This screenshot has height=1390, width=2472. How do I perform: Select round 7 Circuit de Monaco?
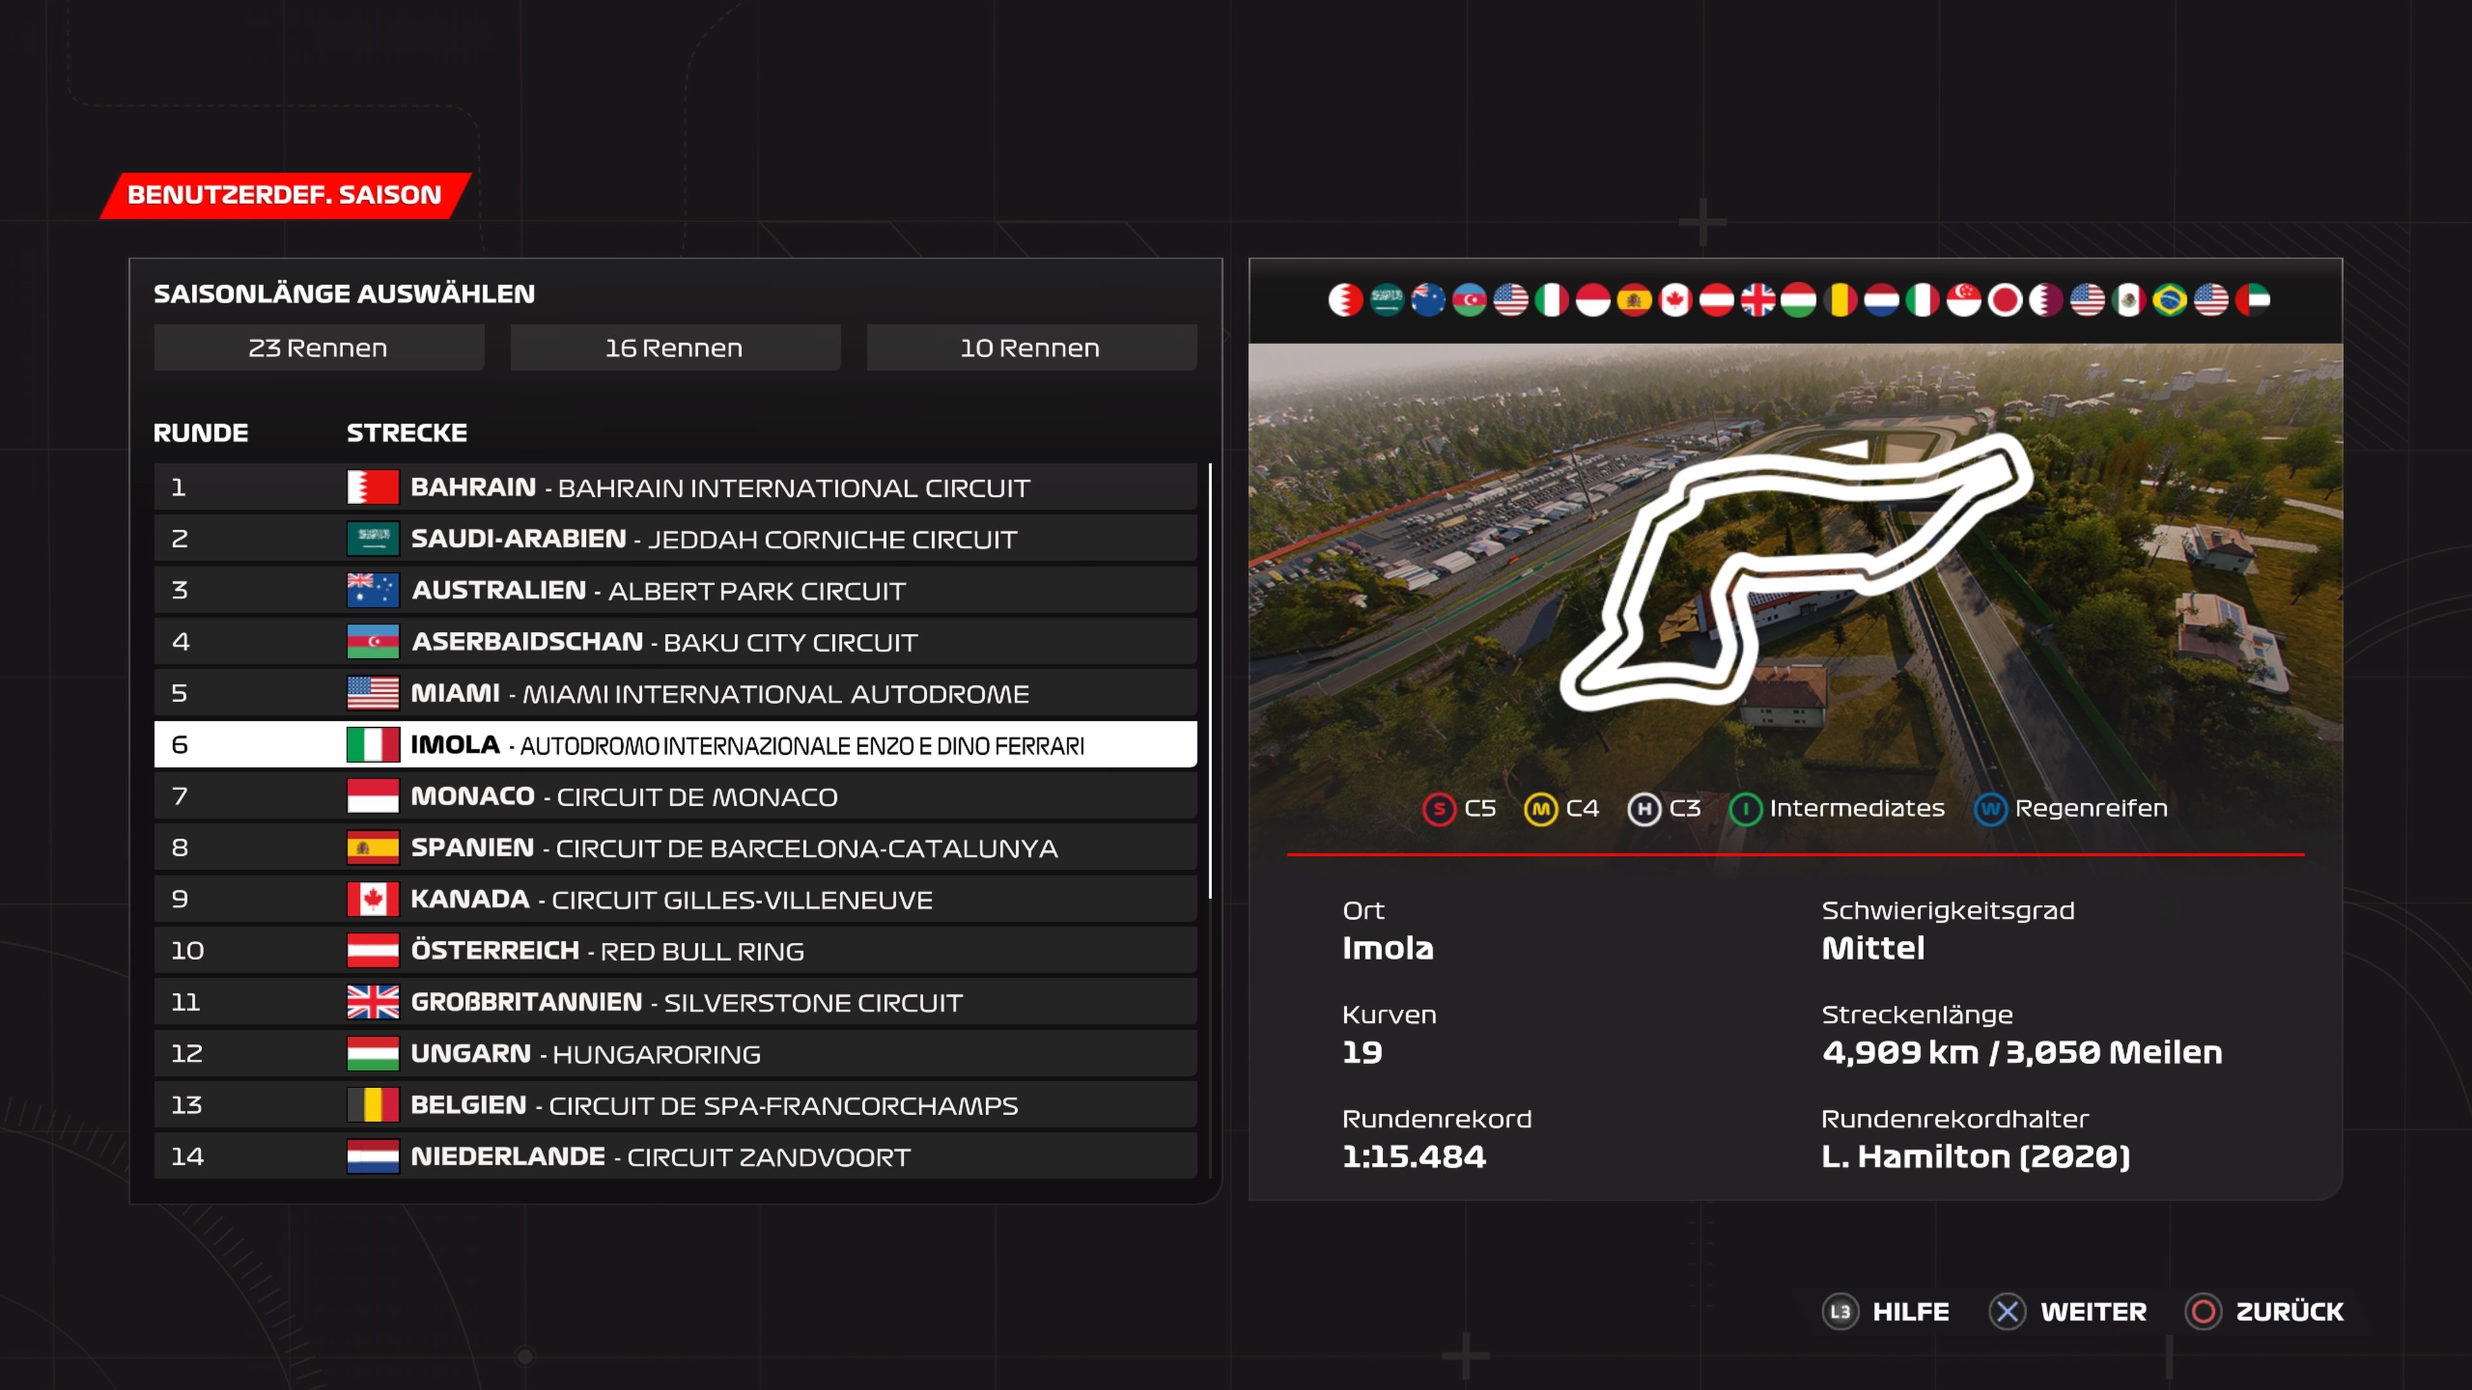tap(675, 796)
